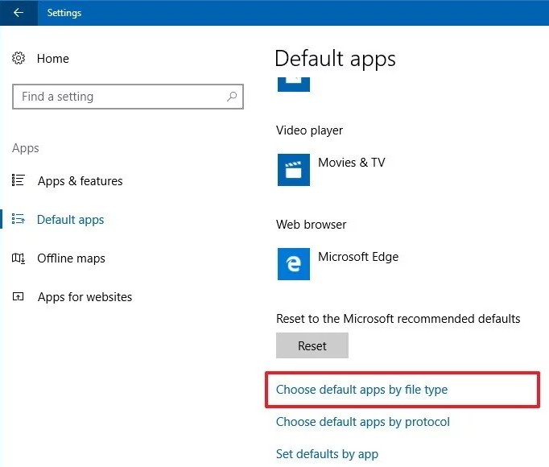Viewport: 549px width, 467px height.
Task: Click the Apps & features list icon
Action: click(x=19, y=181)
